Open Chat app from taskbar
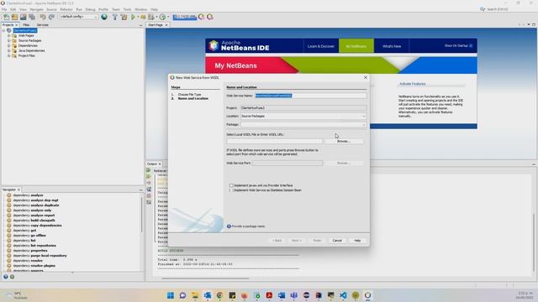 tap(182, 295)
